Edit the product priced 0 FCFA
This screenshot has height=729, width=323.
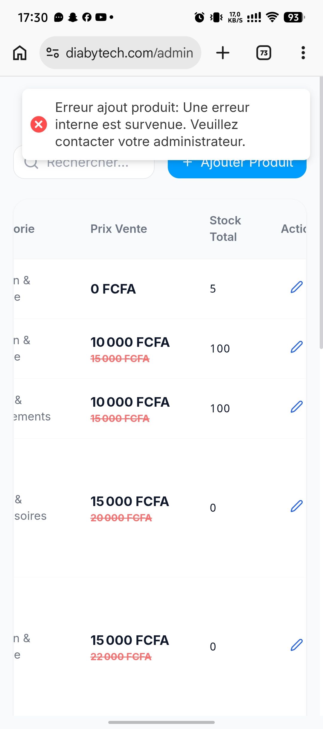[x=297, y=287]
